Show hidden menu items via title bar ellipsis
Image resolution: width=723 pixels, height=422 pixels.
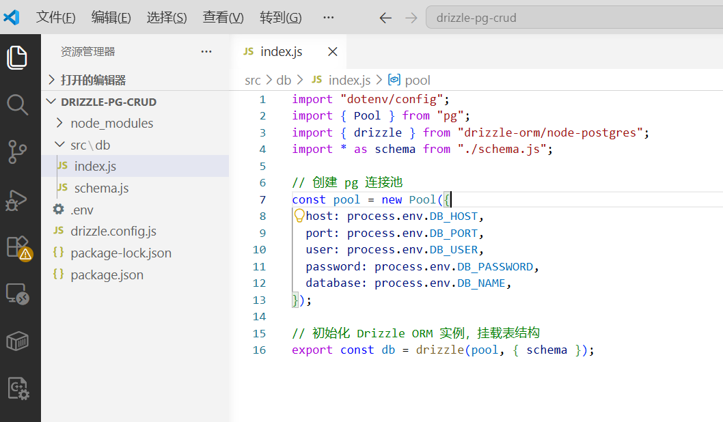[x=328, y=18]
